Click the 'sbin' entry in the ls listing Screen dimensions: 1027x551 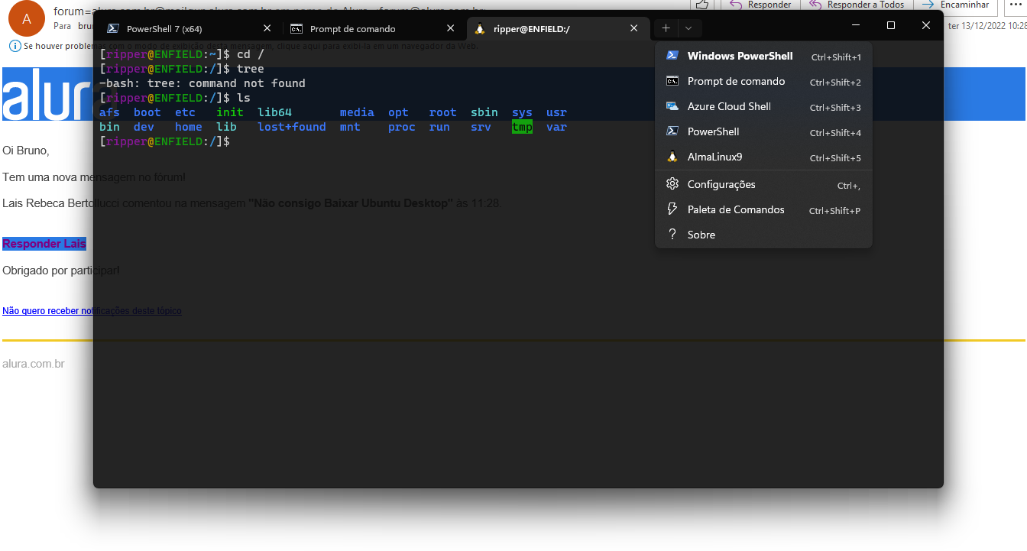tap(484, 112)
